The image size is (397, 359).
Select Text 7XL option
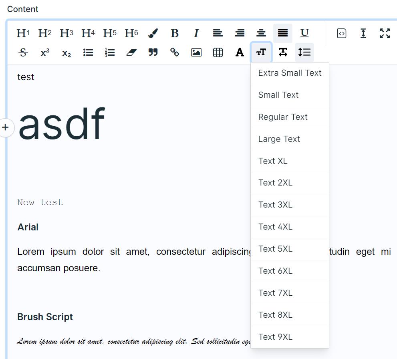290,293
